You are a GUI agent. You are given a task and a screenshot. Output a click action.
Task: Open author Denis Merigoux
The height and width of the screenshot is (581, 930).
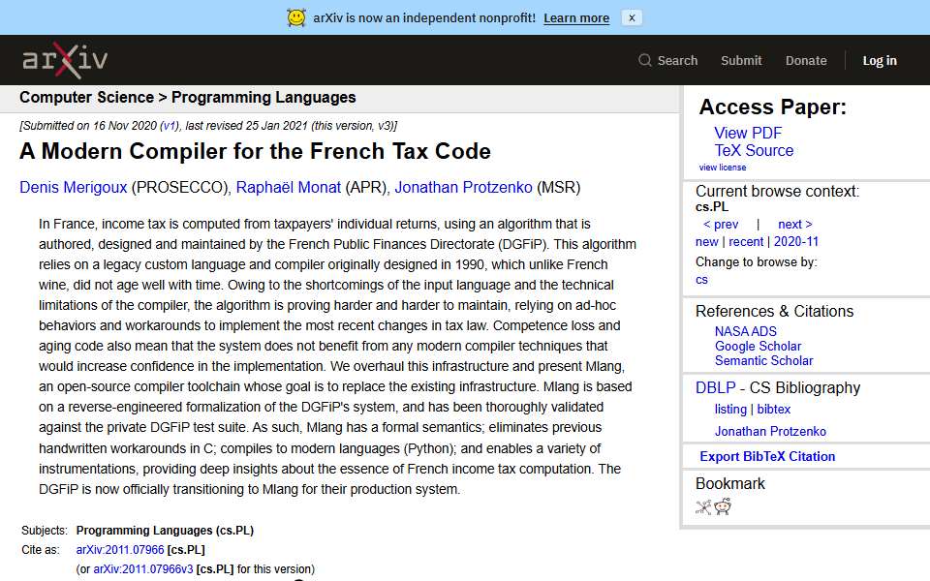point(74,187)
